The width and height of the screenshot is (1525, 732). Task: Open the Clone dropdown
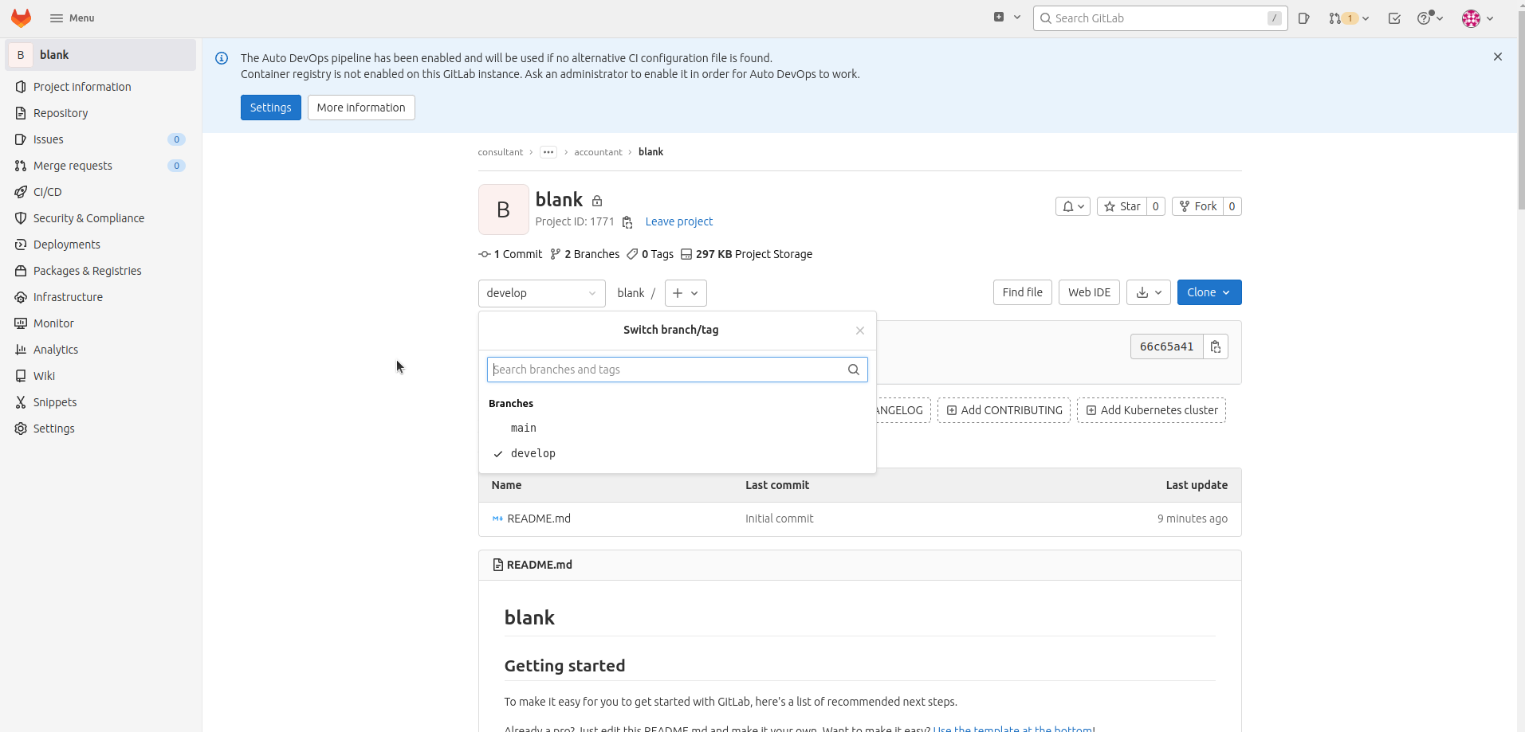click(x=1209, y=292)
